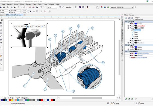This screenshot has width=153, height=106.
Task: Hide the Mask layer via eye icon
Action: tap(130, 41)
